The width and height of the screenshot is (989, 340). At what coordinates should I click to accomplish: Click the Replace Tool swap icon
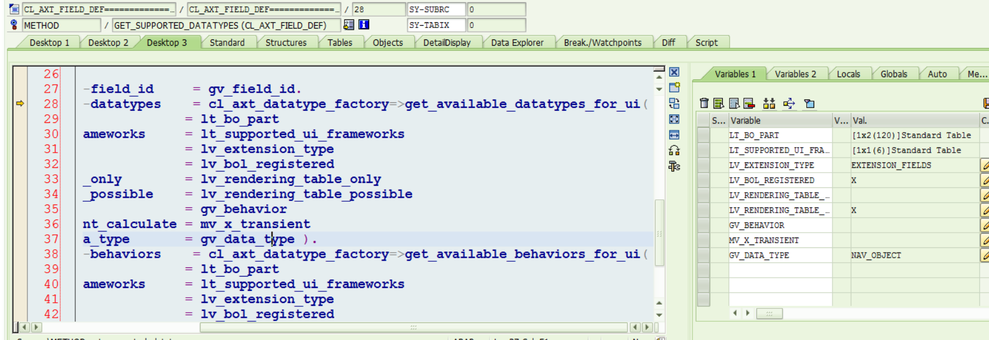tap(674, 103)
